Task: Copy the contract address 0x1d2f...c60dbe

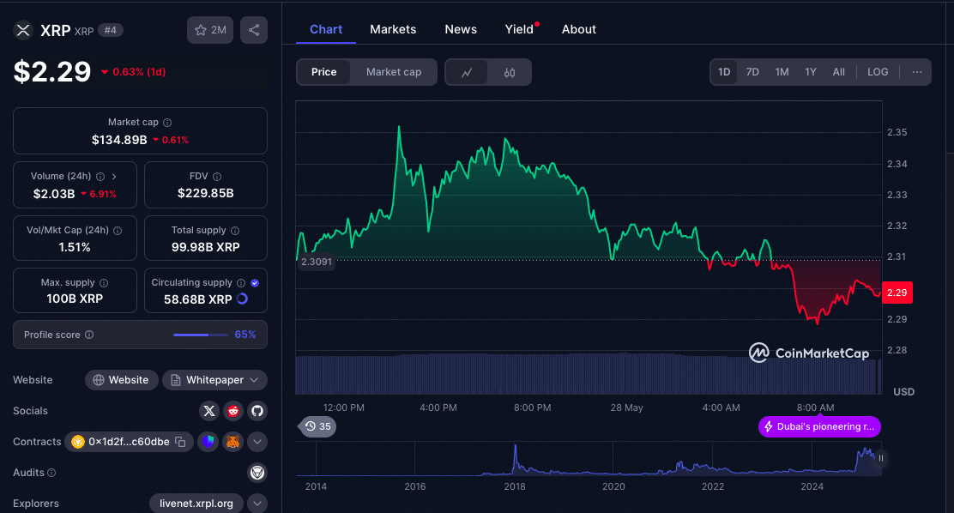Action: coord(180,442)
